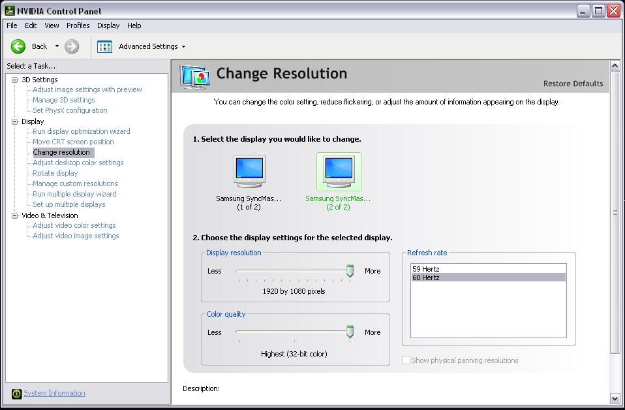Toggle Show physical panning resolutions checkbox
This screenshot has height=410, width=625.
406,360
